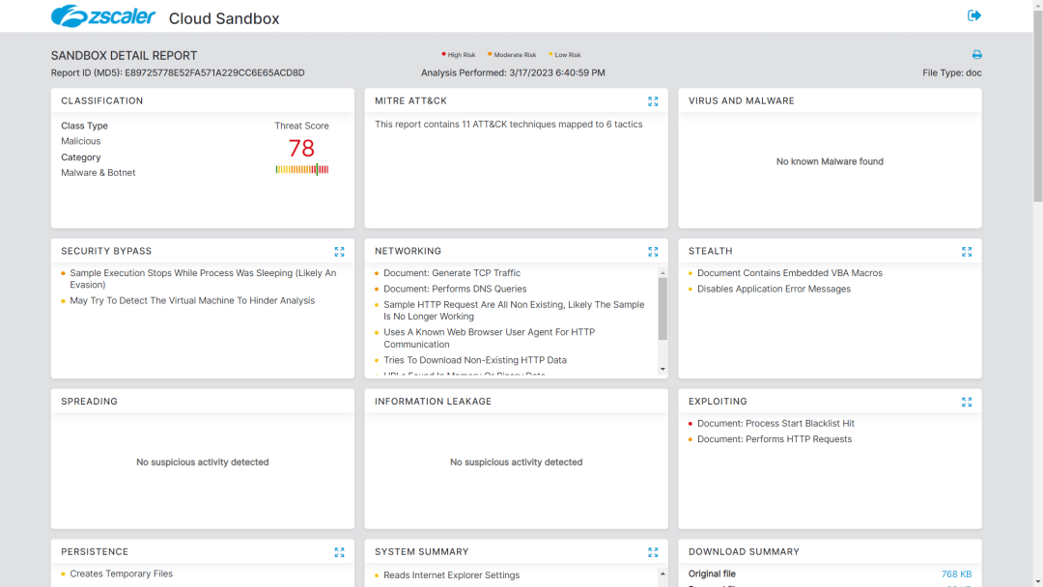Image resolution: width=1043 pixels, height=587 pixels.
Task: Download the original file via 768 KB link
Action: (x=956, y=574)
